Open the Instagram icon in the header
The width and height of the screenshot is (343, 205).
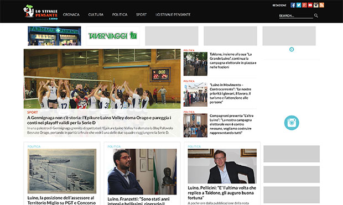pos(316,5)
